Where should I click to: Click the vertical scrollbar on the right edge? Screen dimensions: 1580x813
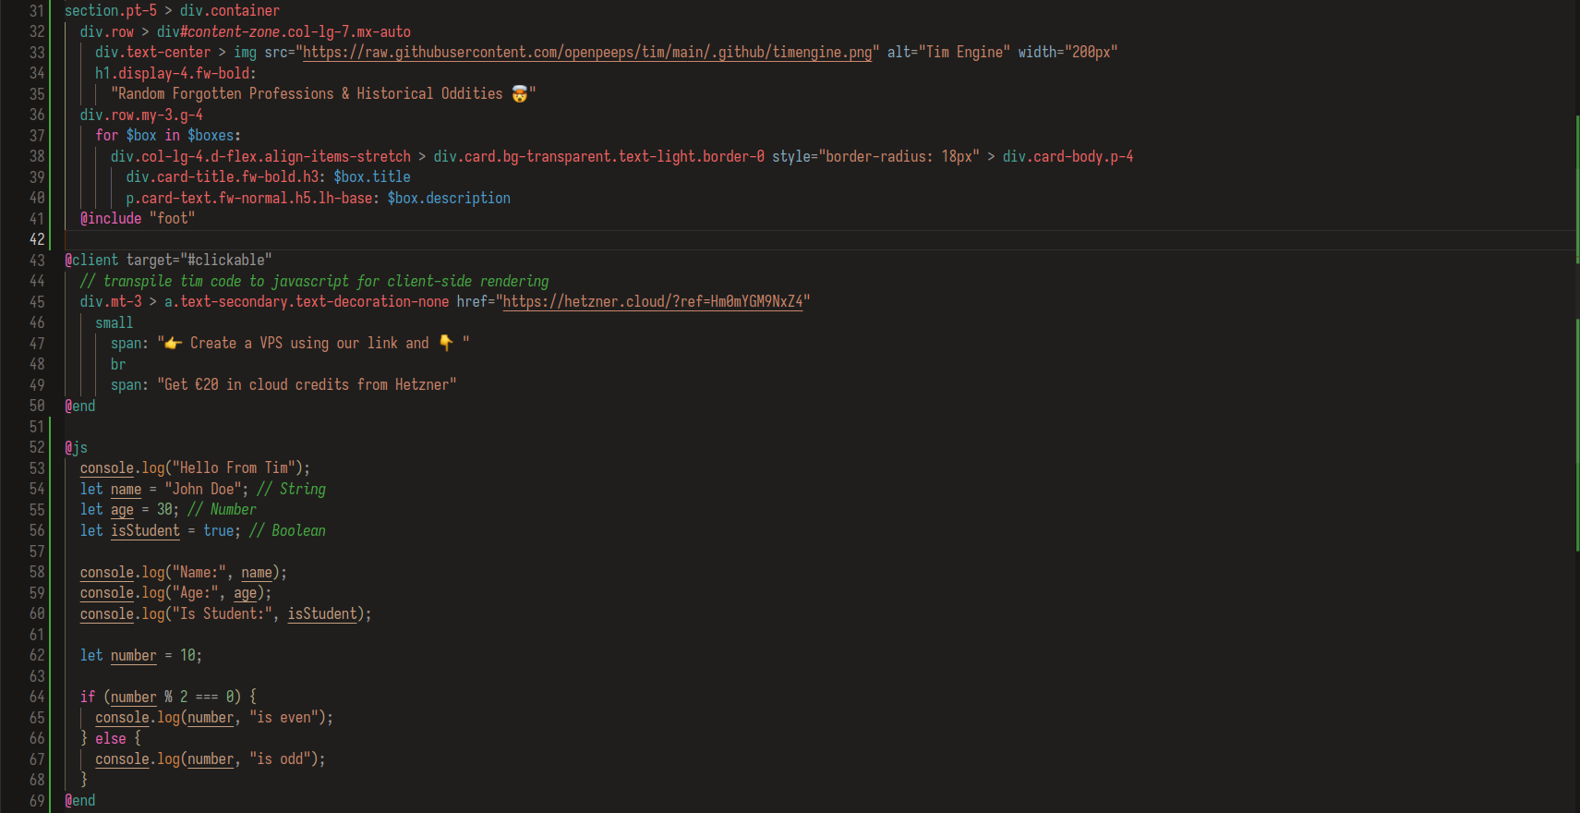point(1576,406)
